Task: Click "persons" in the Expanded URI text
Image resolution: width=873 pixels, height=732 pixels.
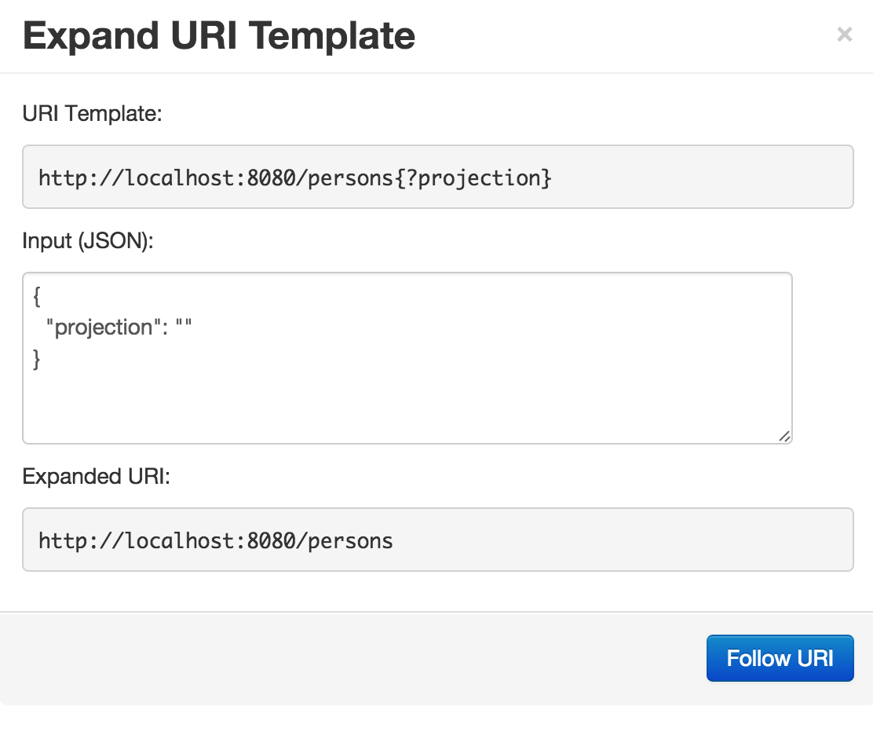Action: 352,540
